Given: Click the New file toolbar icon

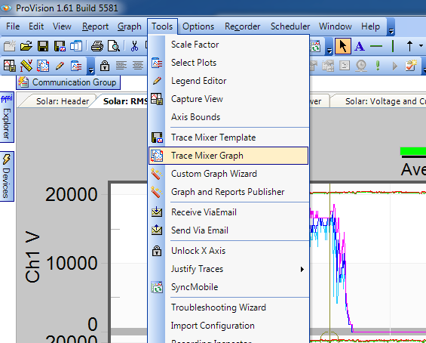Looking at the screenshot, I should pos(10,46).
